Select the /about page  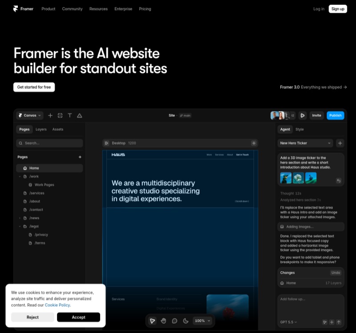tap(35, 201)
